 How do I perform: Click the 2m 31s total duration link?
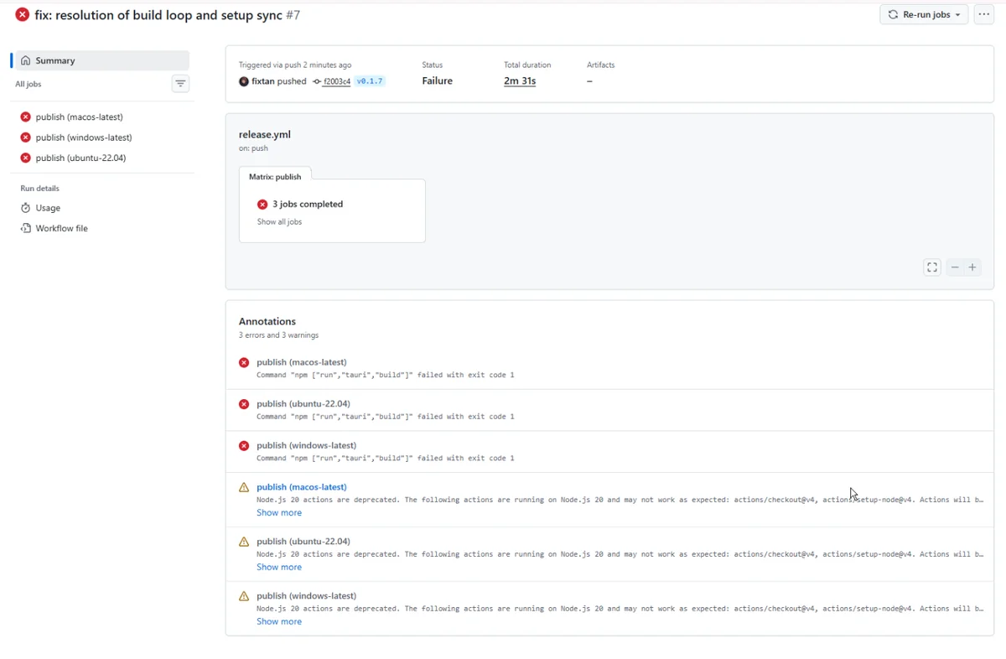click(x=520, y=81)
